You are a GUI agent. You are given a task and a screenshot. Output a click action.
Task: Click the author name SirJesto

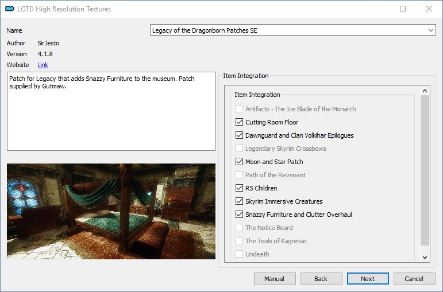[49, 43]
